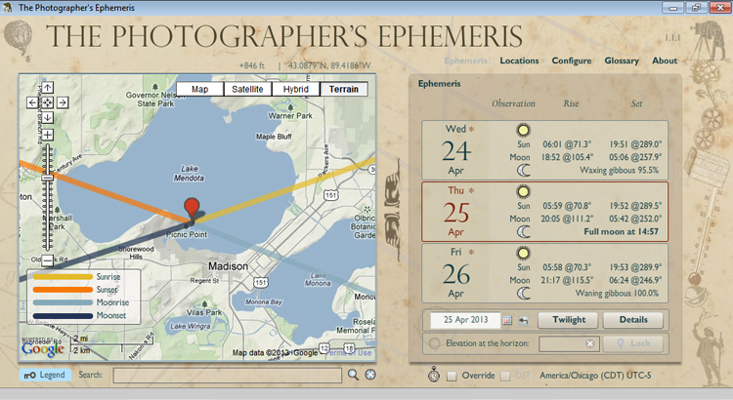Click the Details button
The height and width of the screenshot is (400, 733).
click(x=633, y=320)
